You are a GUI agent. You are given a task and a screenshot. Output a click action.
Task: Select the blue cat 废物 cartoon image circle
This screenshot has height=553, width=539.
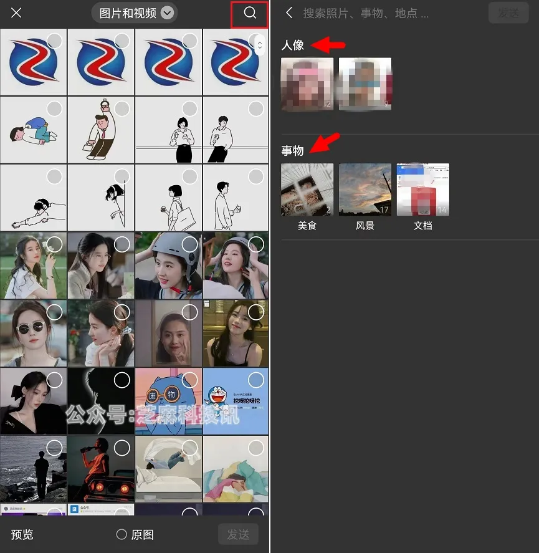(x=189, y=380)
